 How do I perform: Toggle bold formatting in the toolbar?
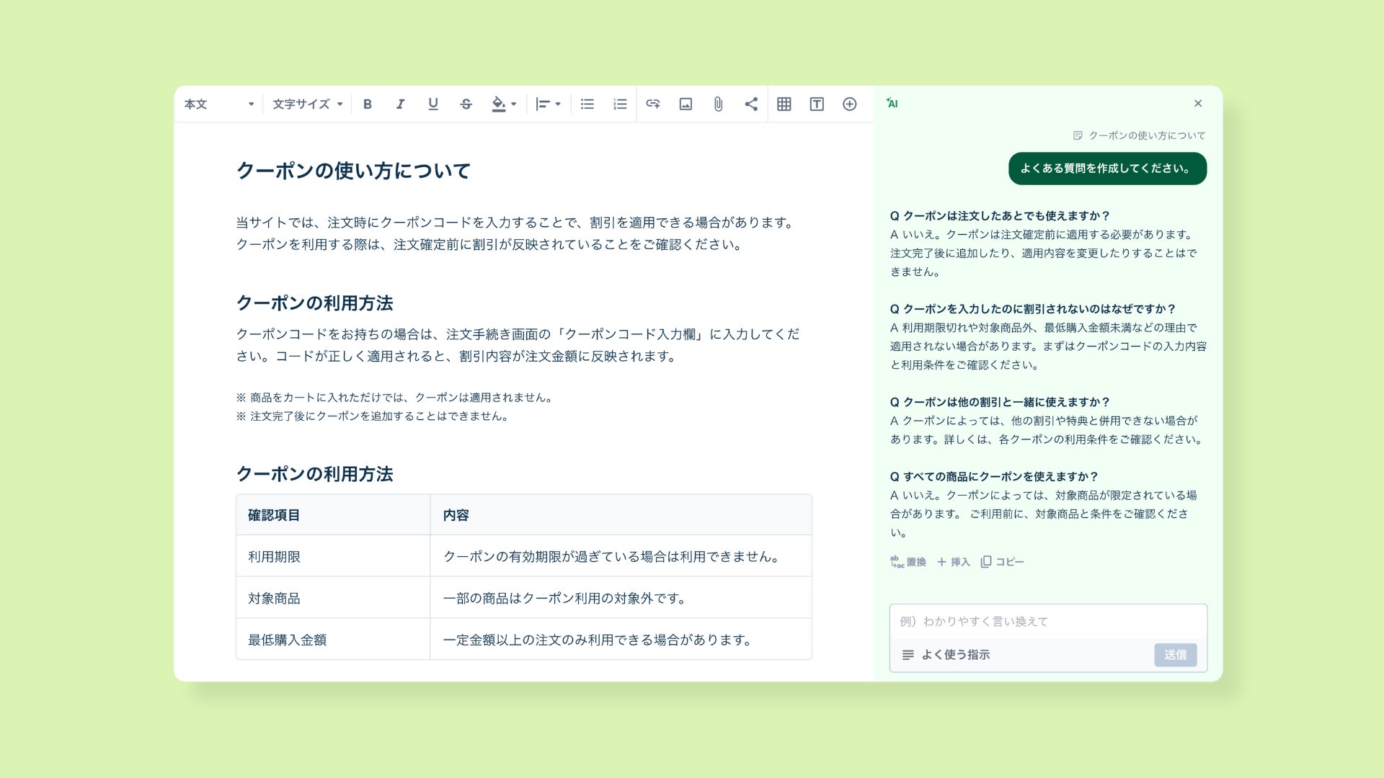pos(368,104)
